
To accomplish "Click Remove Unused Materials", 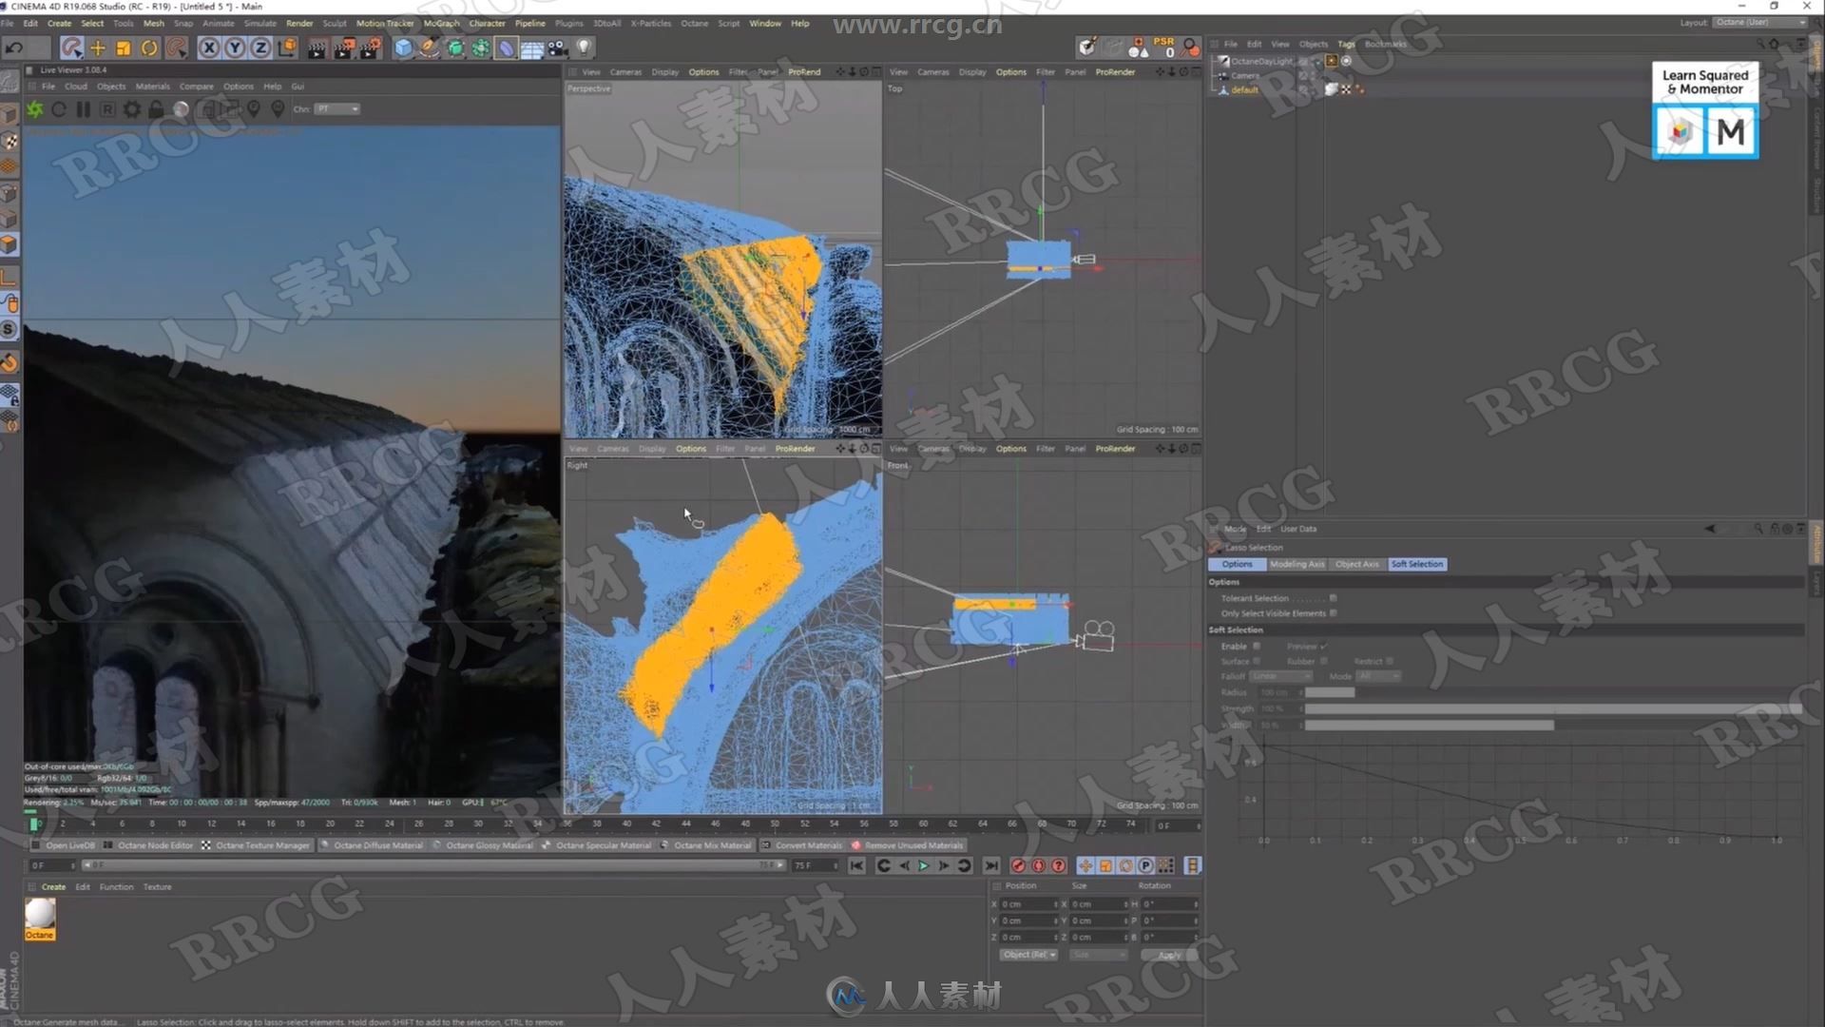I will tap(908, 845).
